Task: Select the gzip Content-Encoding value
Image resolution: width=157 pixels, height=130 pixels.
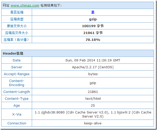Action: pos(93,83)
